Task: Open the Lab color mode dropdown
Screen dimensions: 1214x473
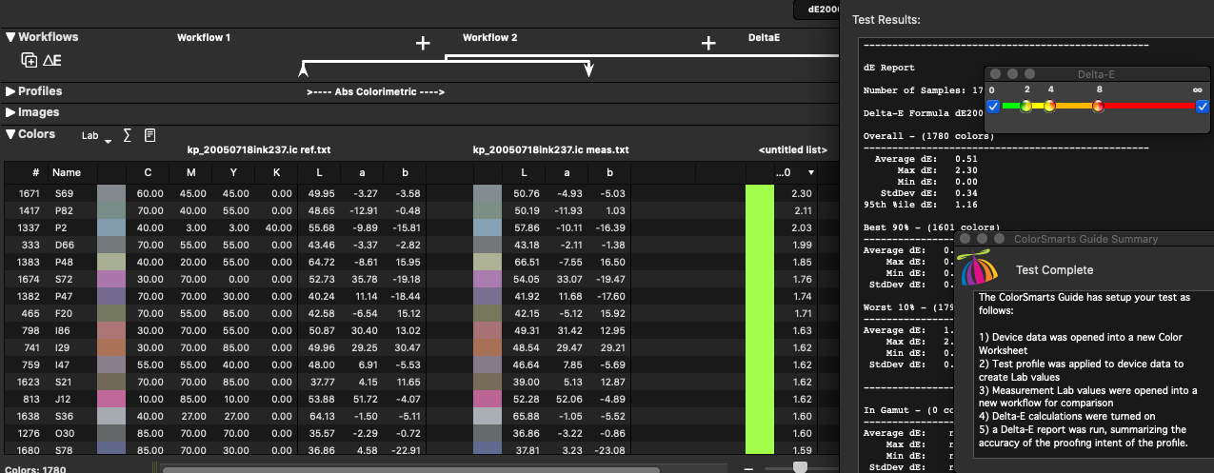Action: (x=96, y=137)
